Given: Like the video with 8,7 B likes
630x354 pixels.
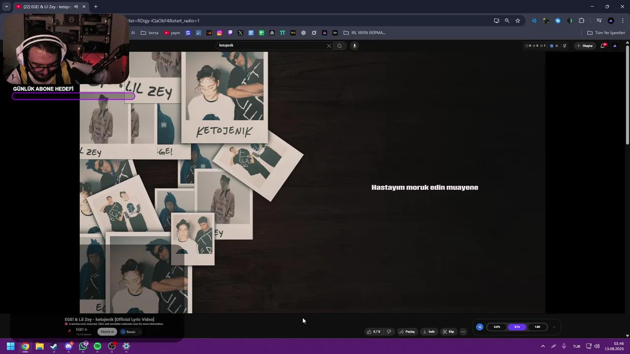Looking at the screenshot, I should point(374,332).
